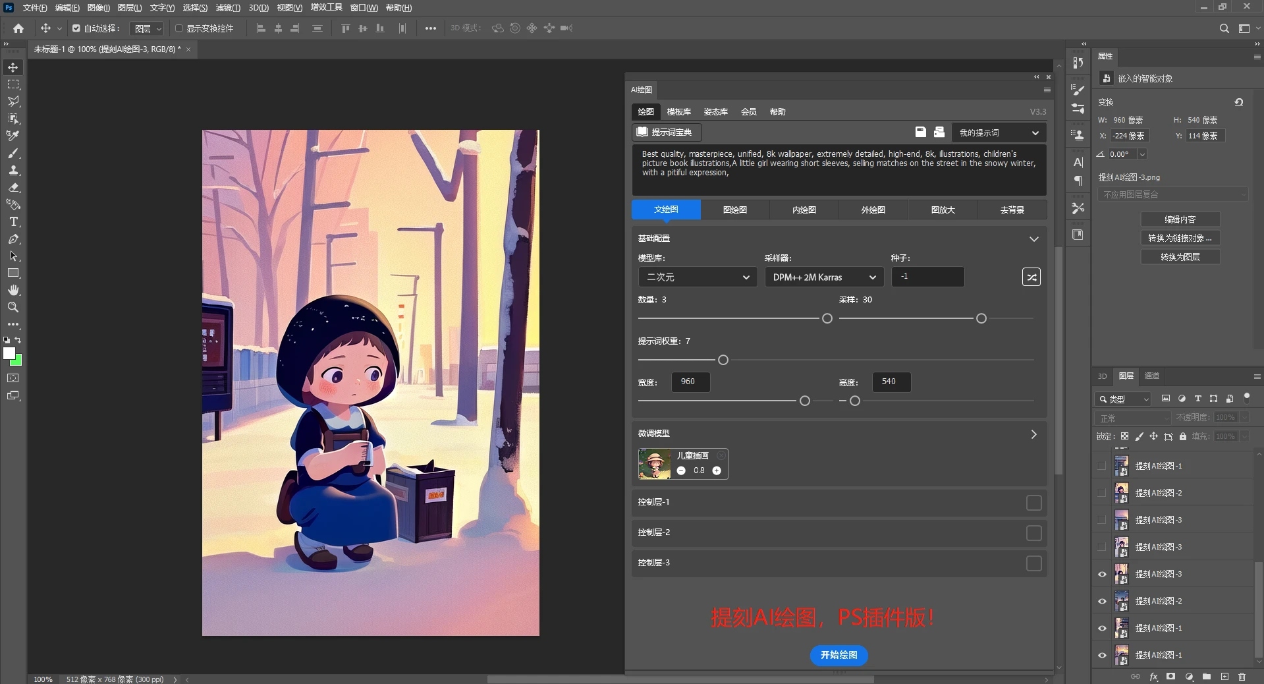This screenshot has width=1264, height=684.
Task: Select the Hand tool
Action: (x=13, y=290)
